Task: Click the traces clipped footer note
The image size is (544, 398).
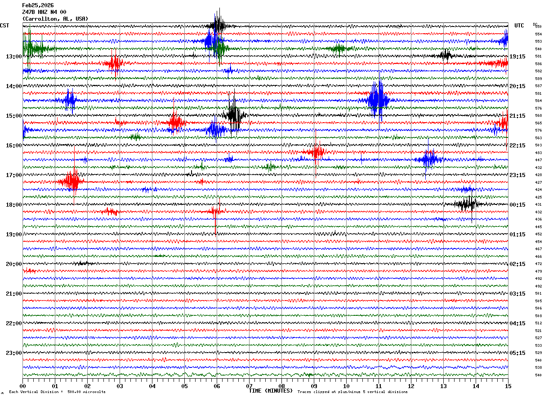Action: point(352,392)
